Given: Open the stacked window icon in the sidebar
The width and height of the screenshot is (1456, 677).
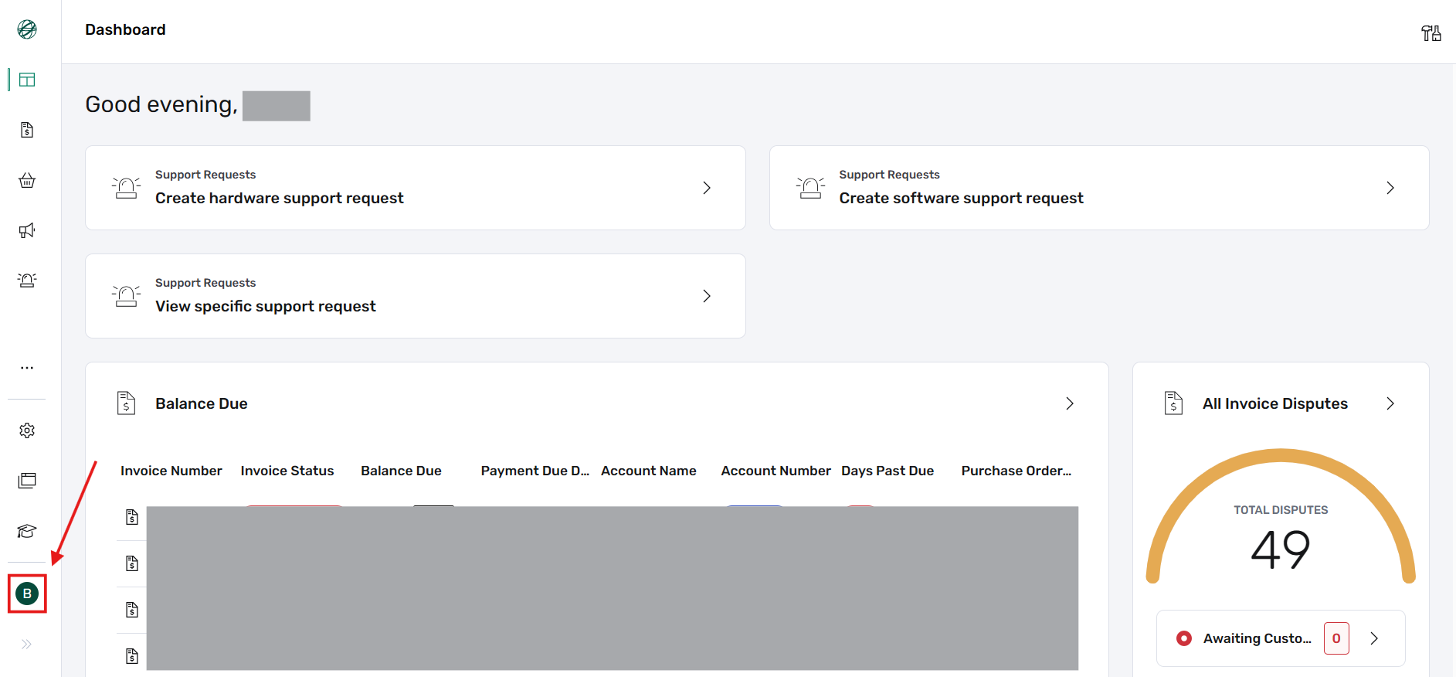Looking at the screenshot, I should 27,481.
